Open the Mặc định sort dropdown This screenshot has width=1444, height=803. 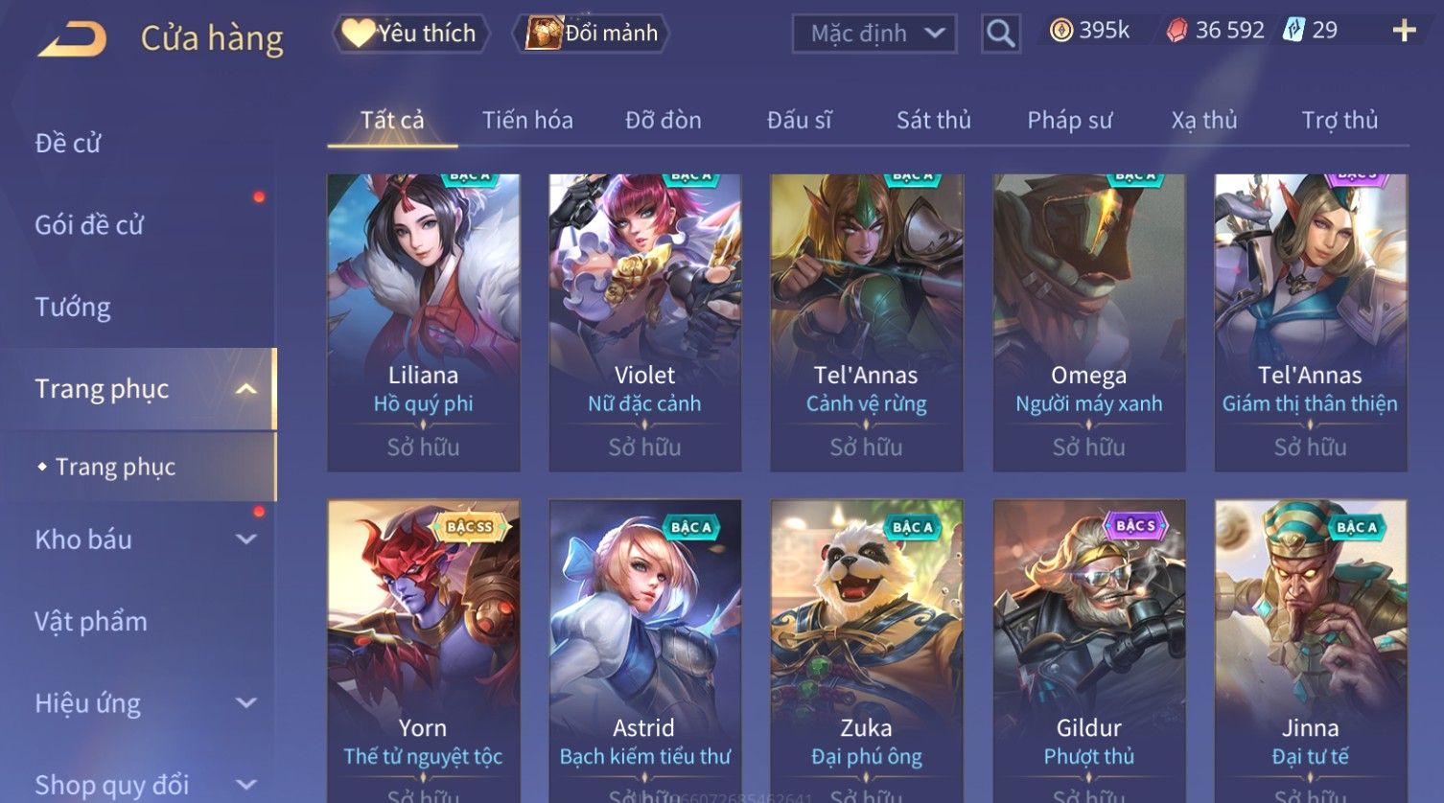874,34
